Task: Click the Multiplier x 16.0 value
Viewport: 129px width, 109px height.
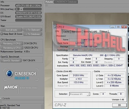Action: (x=78, y=79)
